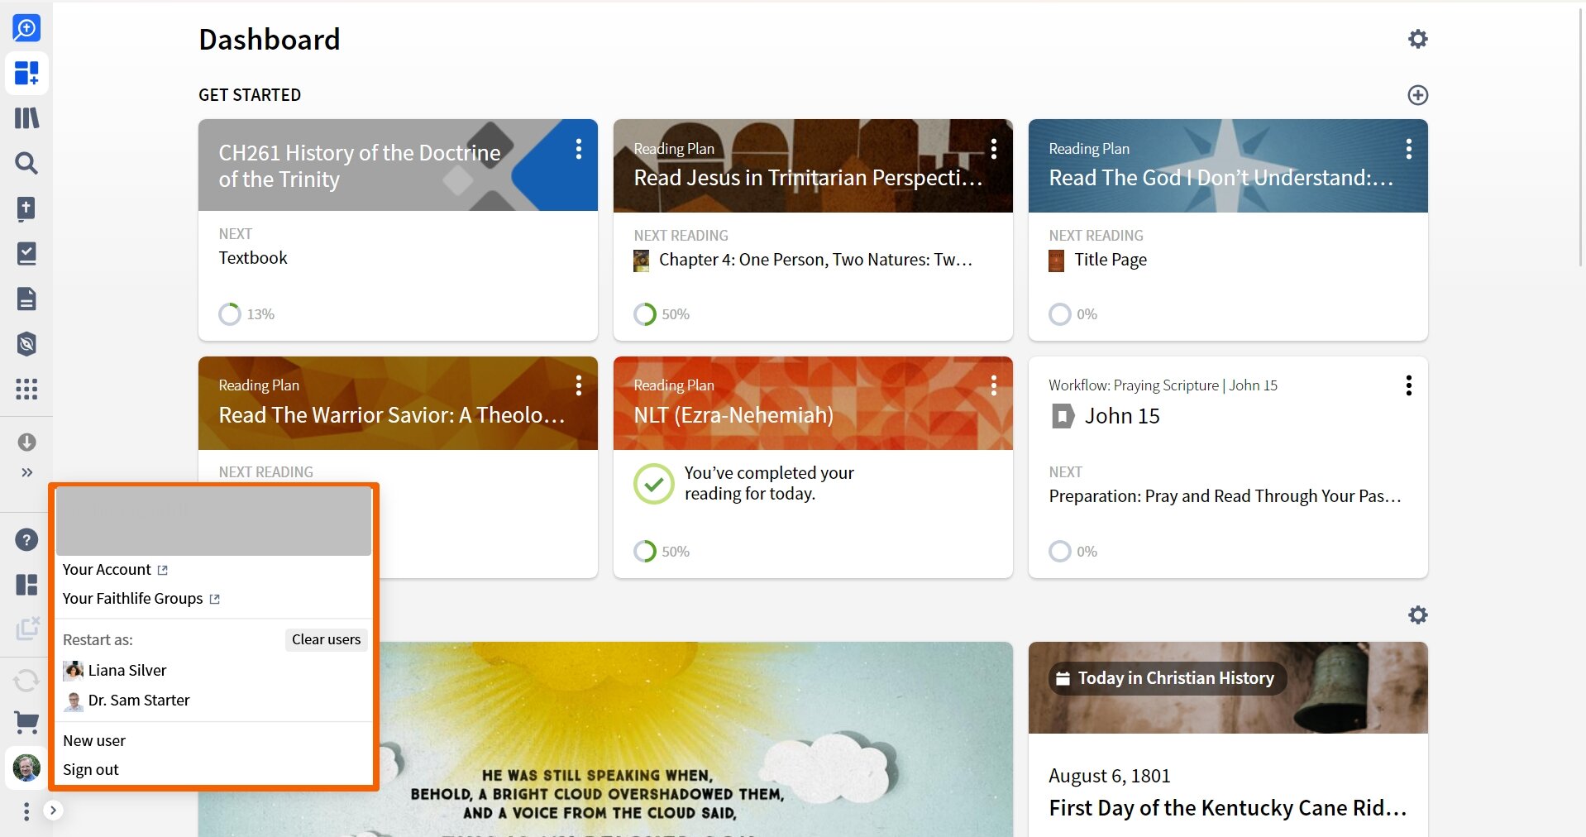Screen dimensions: 1586x837
Task: Expand more sidebar items with the double chevron
Action: pyautogui.click(x=26, y=472)
